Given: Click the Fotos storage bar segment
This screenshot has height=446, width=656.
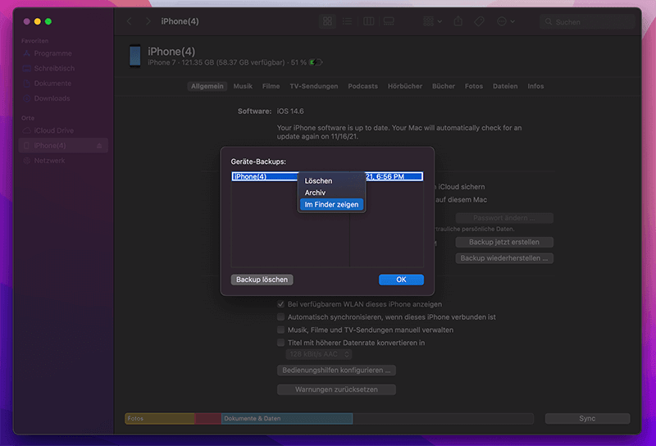Looking at the screenshot, I should click(159, 418).
